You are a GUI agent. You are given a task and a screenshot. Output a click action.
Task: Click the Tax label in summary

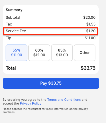(x=9, y=24)
